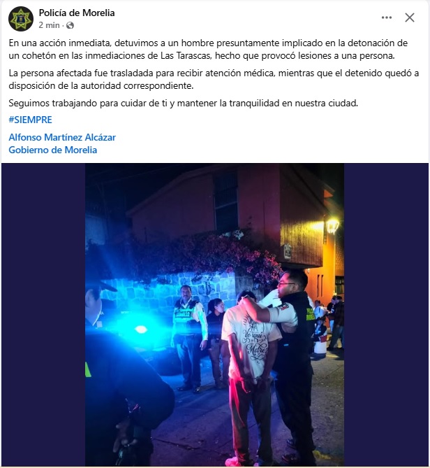
Task: Click the bright blue police light
Action: point(140,329)
